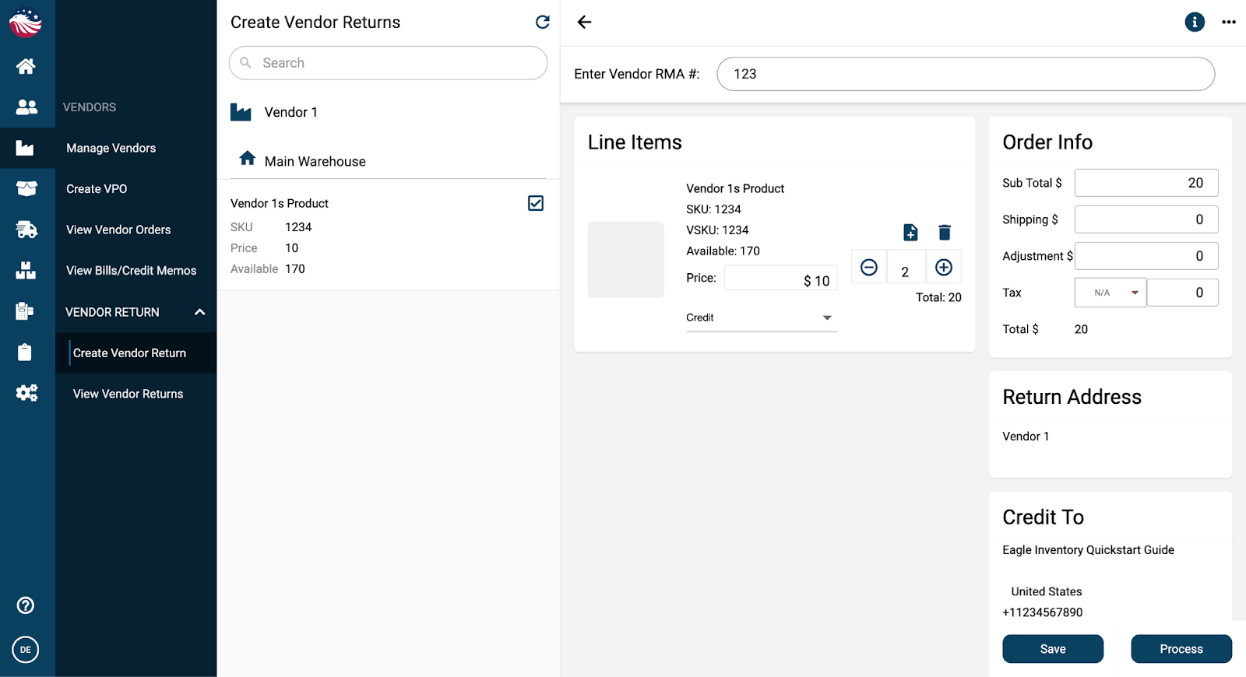Open the help question mark icon
Screen dimensions: 1246x677
tap(26, 605)
